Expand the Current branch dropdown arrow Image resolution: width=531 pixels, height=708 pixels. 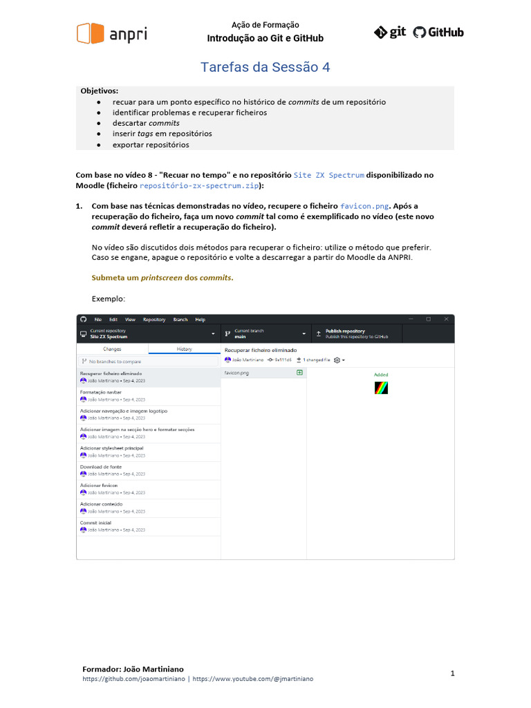[304, 334]
